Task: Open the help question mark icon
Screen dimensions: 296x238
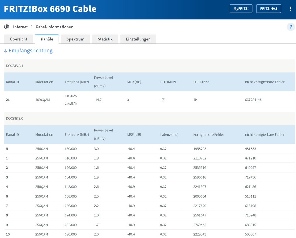Action: point(291,27)
